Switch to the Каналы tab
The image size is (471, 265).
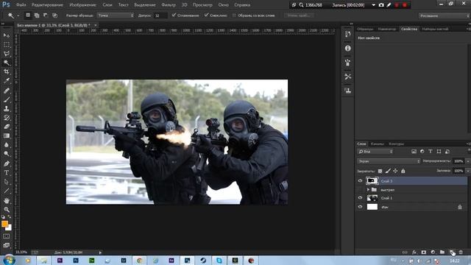pos(378,144)
